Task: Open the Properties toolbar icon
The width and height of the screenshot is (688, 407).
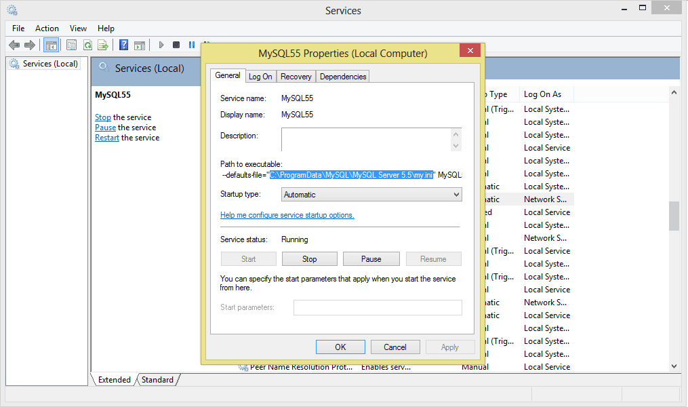Action: 72,45
